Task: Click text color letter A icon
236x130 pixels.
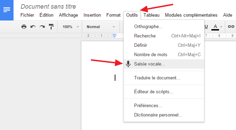Action: pos(215,27)
